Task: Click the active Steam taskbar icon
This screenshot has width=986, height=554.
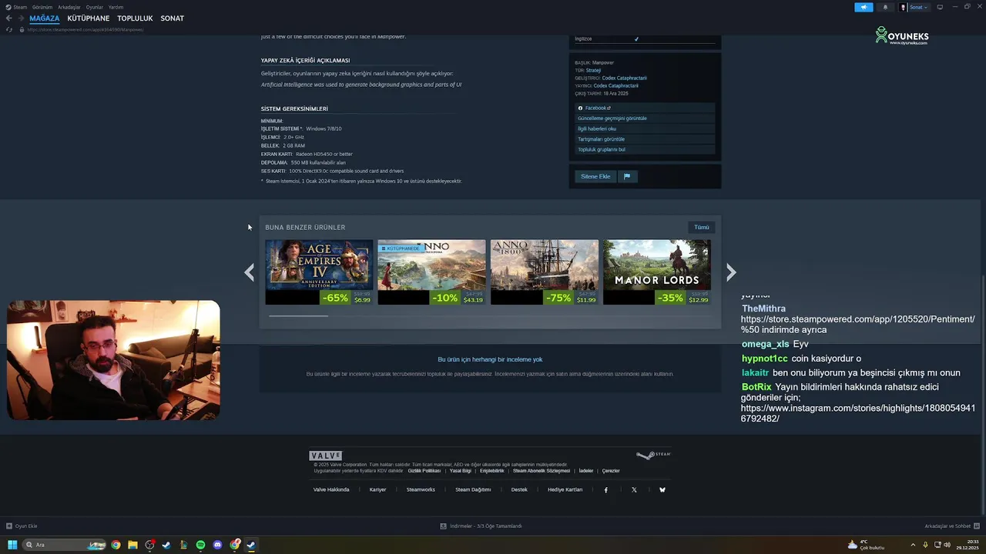Action: (x=251, y=545)
